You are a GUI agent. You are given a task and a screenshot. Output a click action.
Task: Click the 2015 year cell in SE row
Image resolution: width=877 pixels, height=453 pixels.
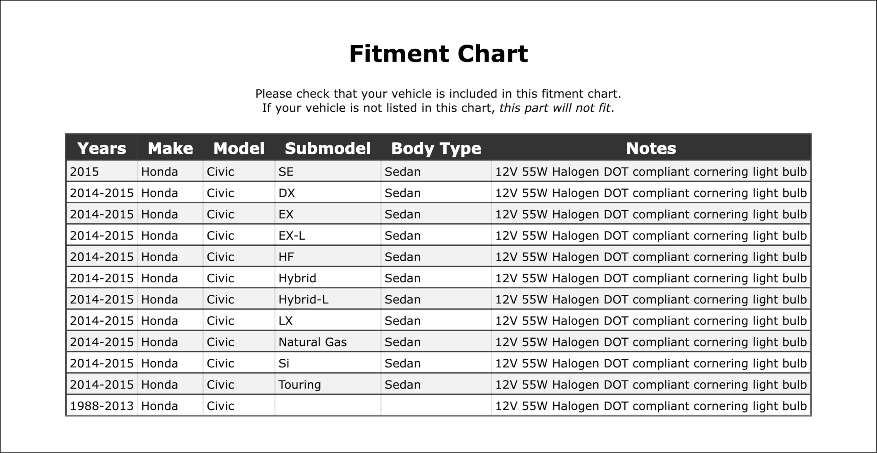[x=85, y=171]
